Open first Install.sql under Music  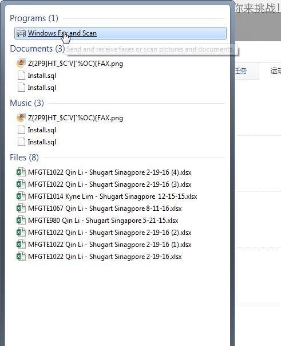point(42,130)
